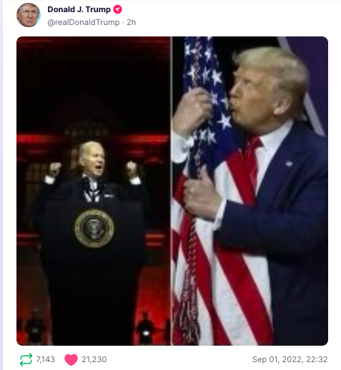Click the 2h relative time label
Viewport: 341px width, 370px height.
pyautogui.click(x=132, y=22)
